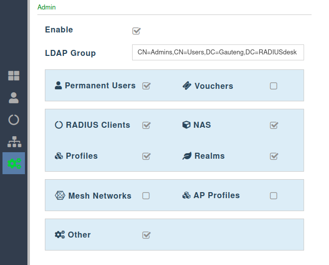Click the Vouchers ticket icon

[x=187, y=86]
